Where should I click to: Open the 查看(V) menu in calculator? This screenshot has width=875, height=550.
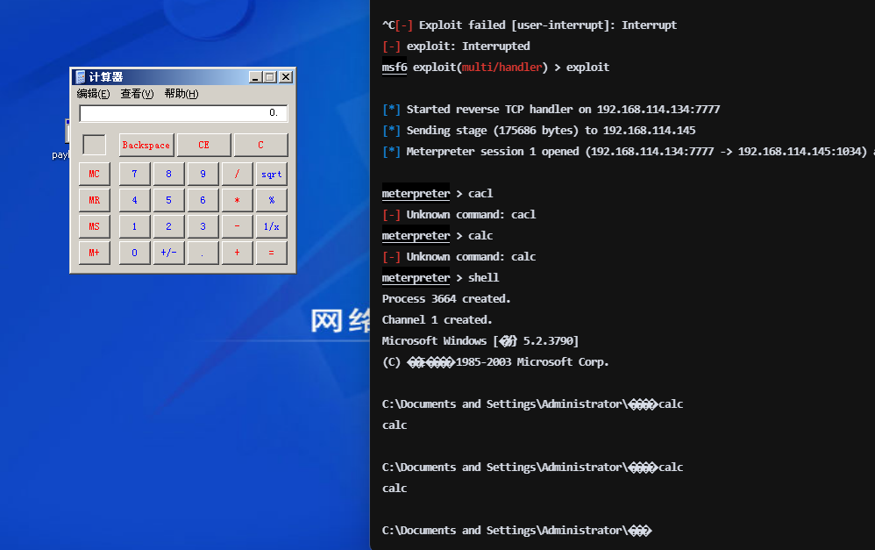click(x=137, y=94)
